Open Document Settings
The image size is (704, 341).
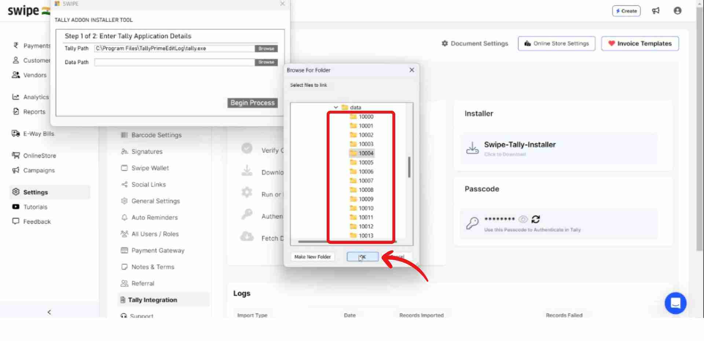(475, 43)
